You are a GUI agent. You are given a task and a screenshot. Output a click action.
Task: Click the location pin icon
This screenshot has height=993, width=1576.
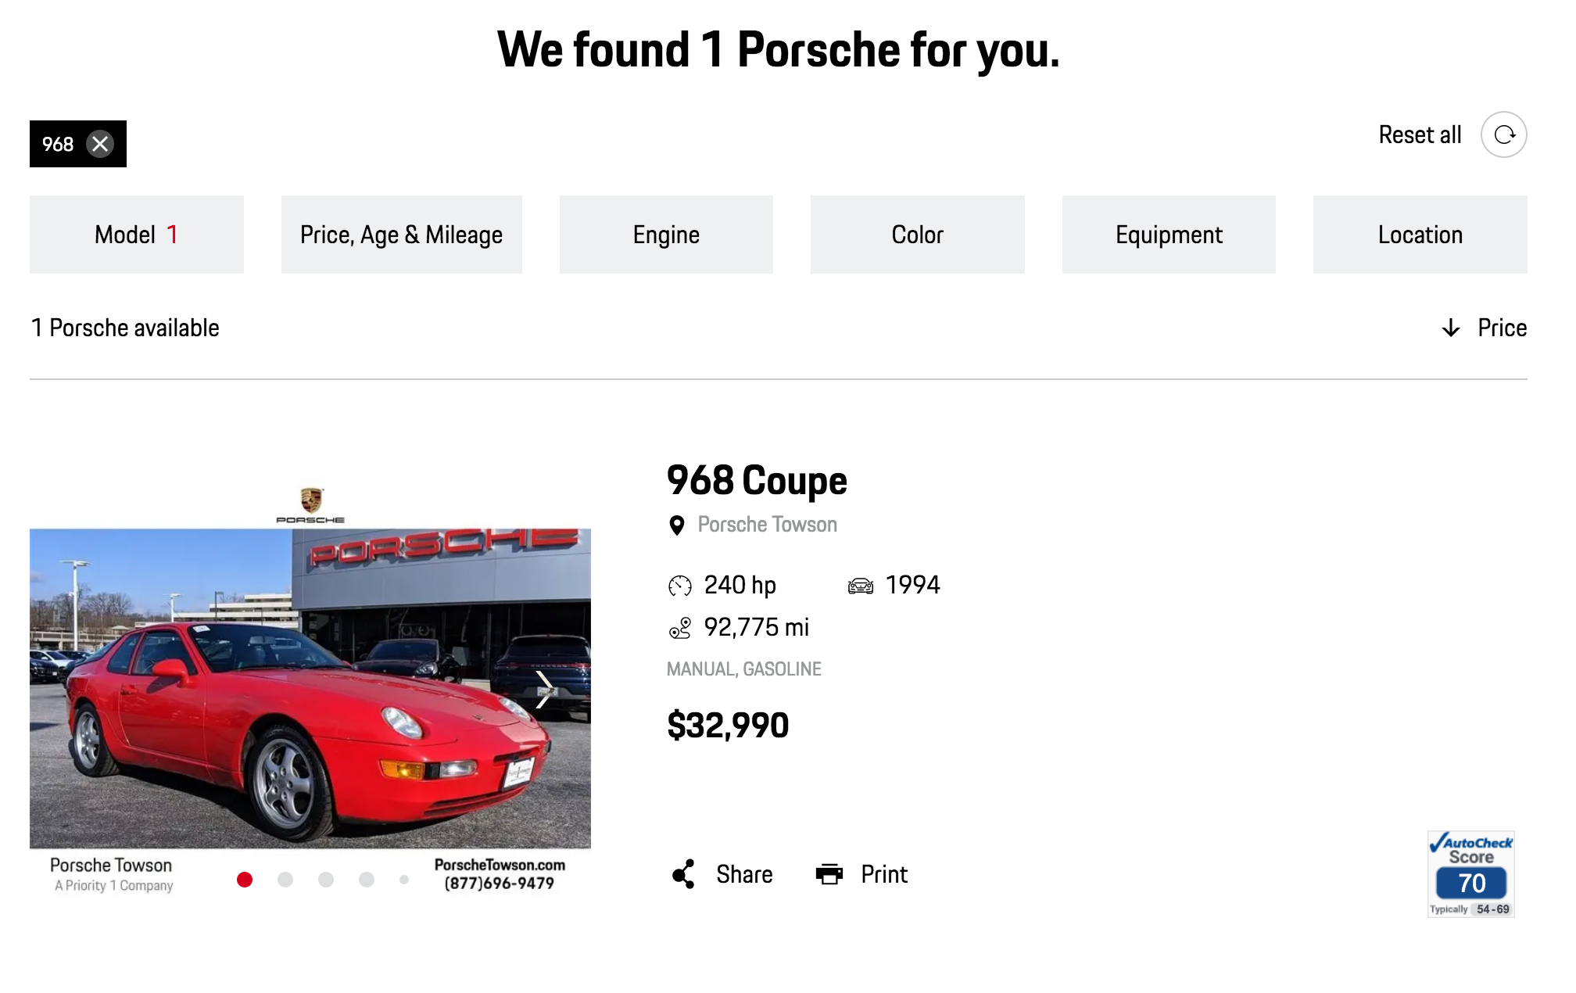pos(677,525)
